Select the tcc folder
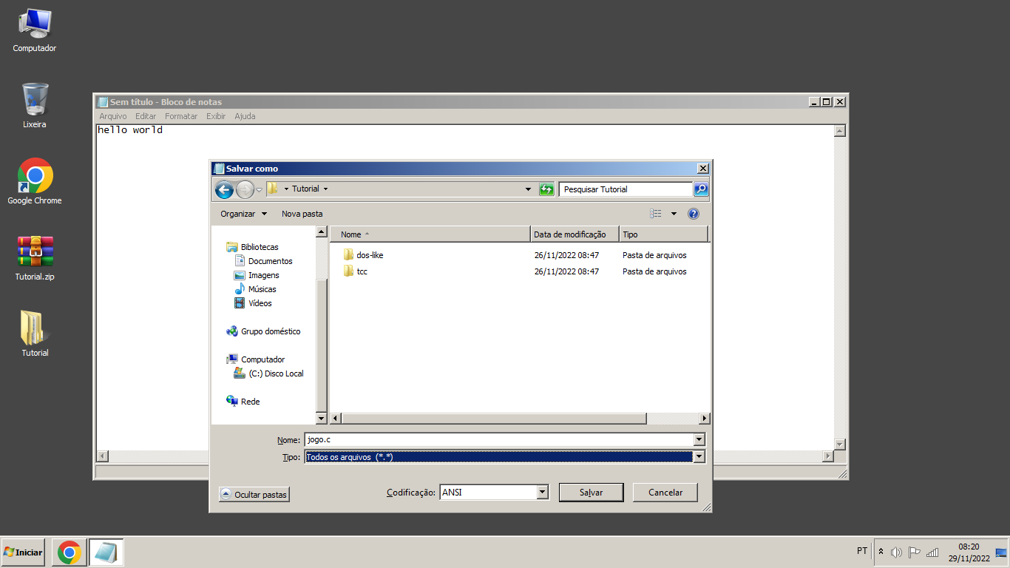Image resolution: width=1010 pixels, height=568 pixels. [x=362, y=271]
